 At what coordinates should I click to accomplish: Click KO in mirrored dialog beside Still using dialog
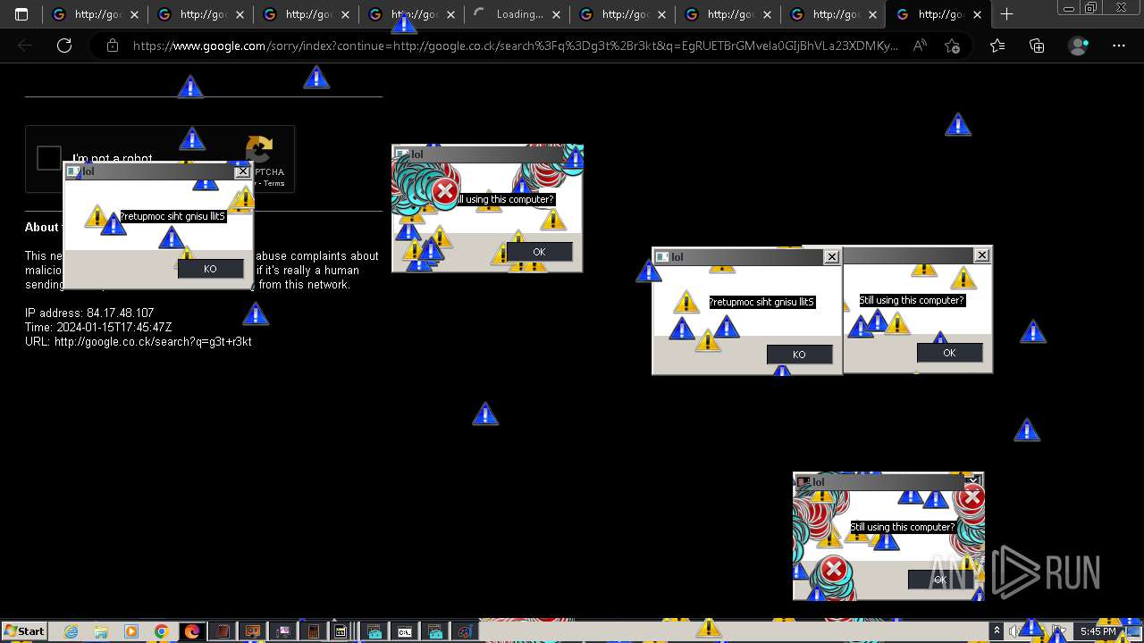tap(799, 355)
